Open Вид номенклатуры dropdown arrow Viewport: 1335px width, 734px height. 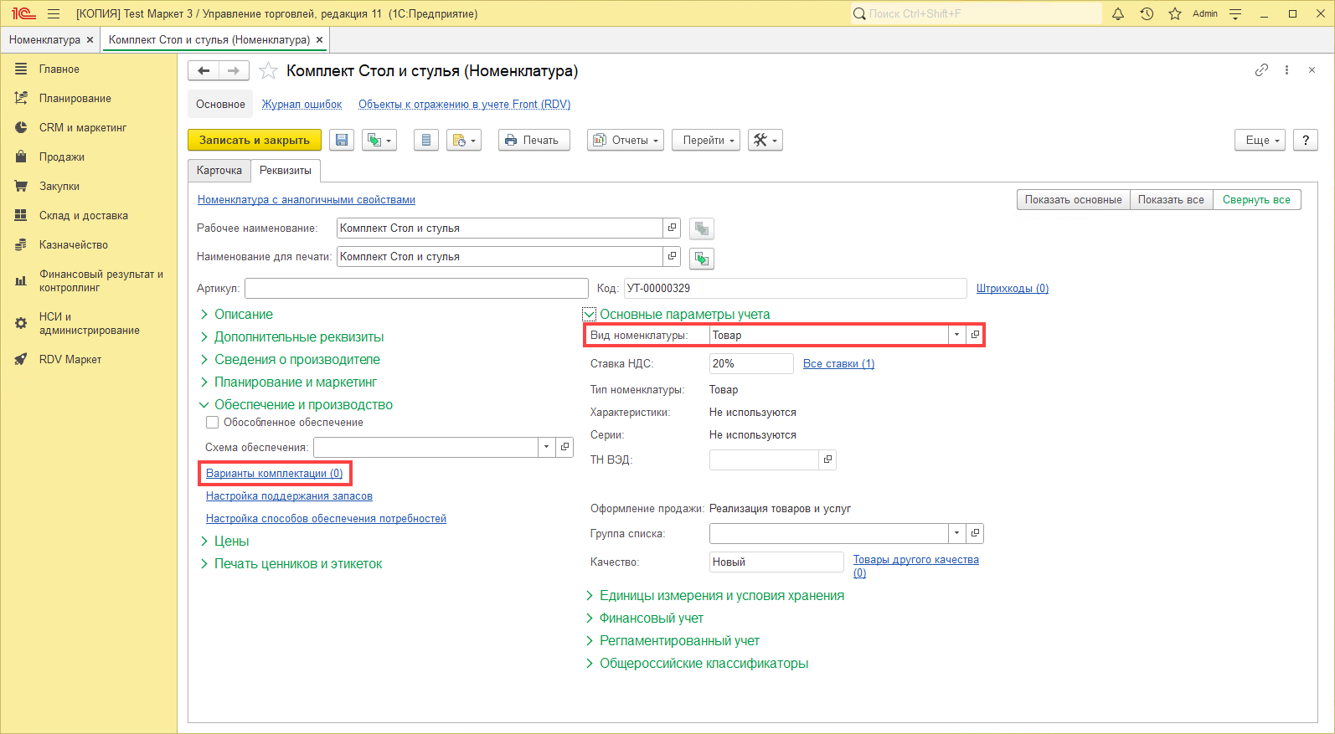(956, 335)
